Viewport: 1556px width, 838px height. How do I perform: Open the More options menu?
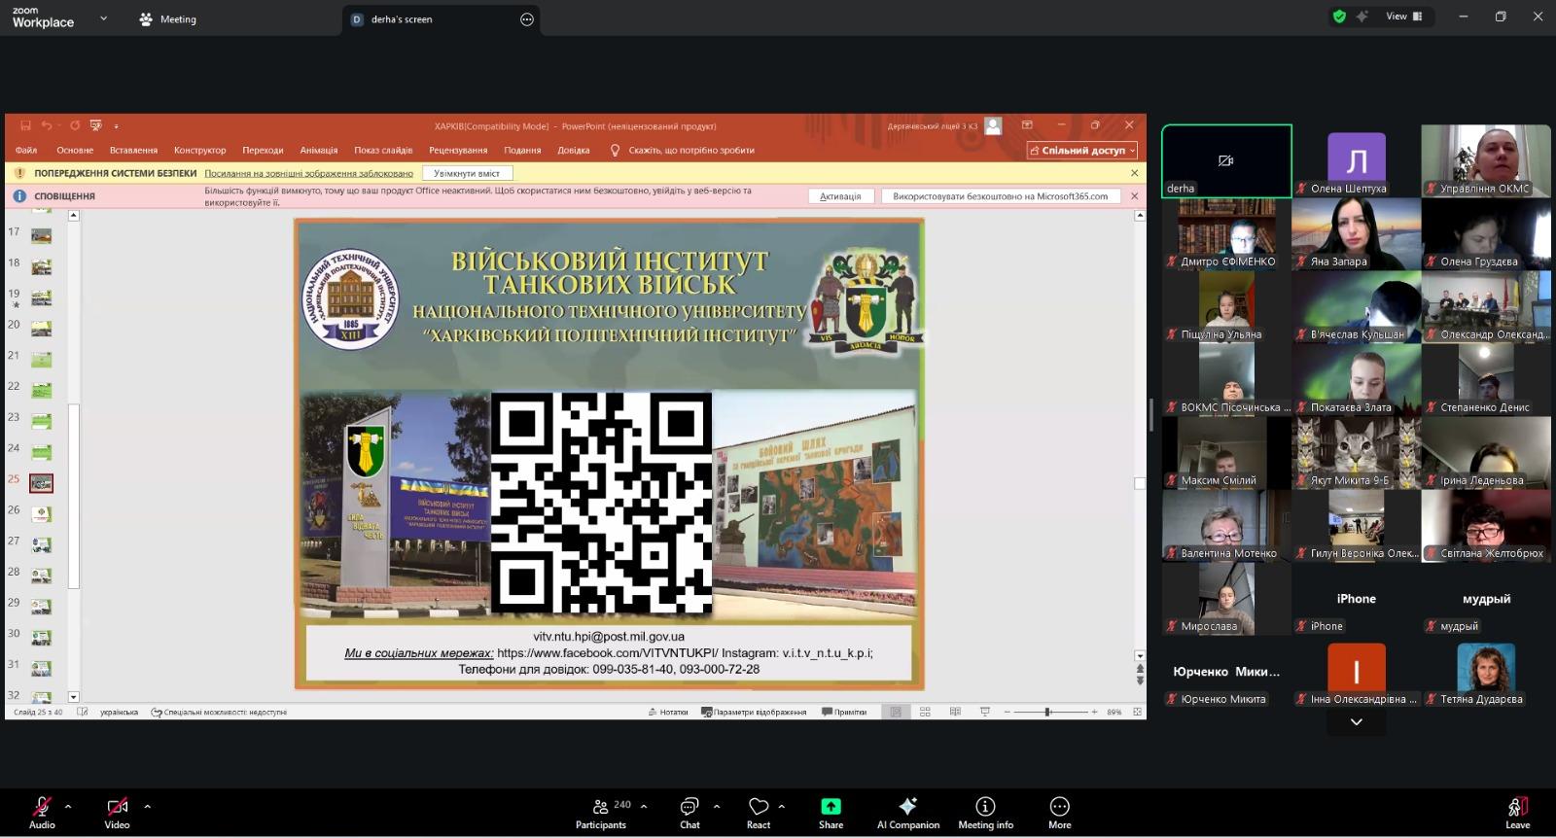coord(1059,813)
